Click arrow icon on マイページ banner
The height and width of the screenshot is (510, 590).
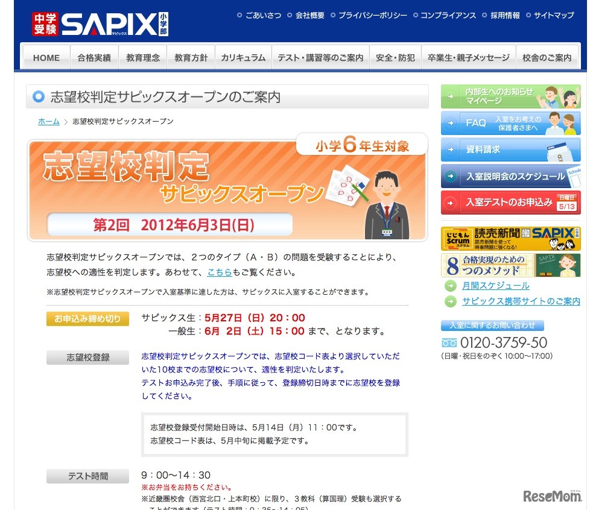451,96
